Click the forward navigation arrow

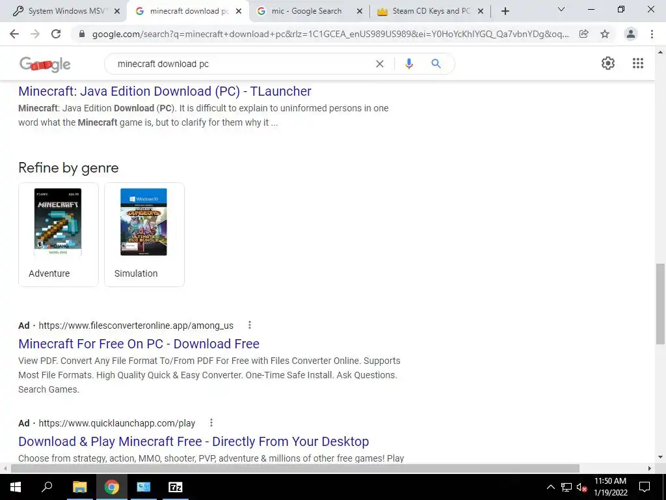tap(35, 34)
